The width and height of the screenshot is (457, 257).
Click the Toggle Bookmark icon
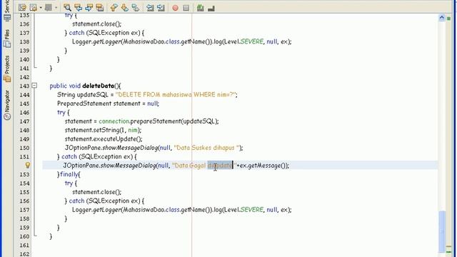tap(135, 8)
